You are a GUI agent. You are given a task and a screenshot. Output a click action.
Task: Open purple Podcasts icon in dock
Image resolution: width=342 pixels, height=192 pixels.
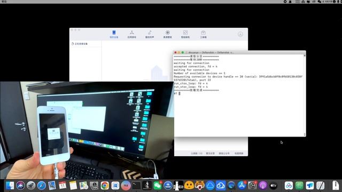[x=263, y=186]
